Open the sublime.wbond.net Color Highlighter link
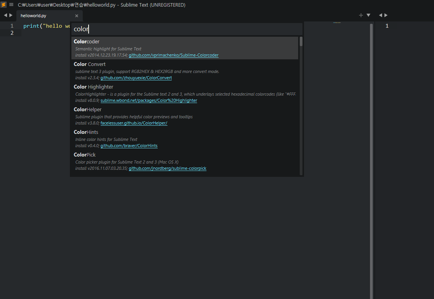The image size is (434, 299). click(149, 100)
